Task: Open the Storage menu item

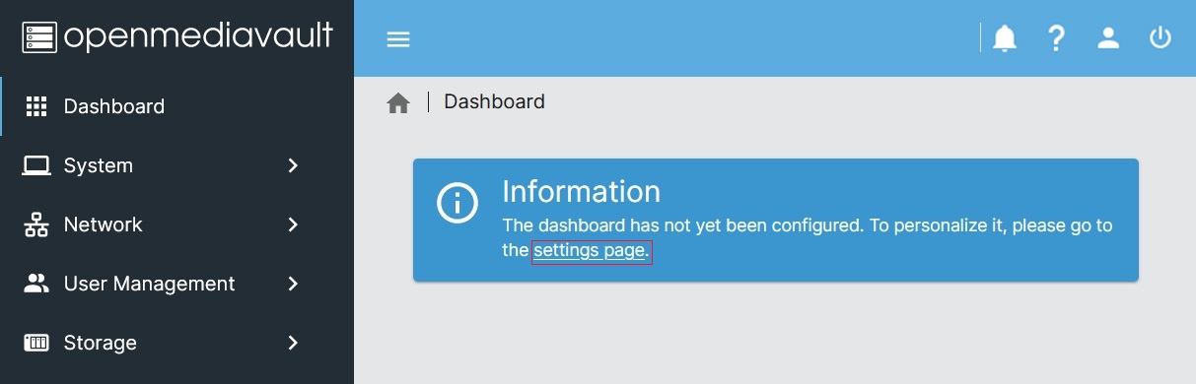Action: pos(177,343)
